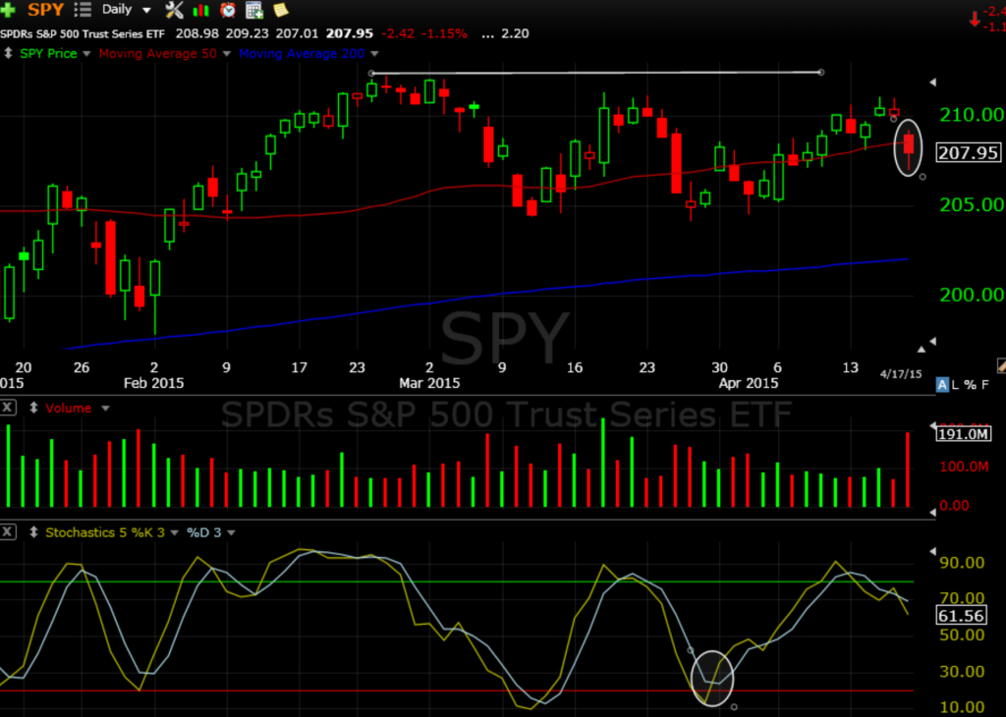The image size is (1006, 717).
Task: Close the Volume pane with X
Action: [8, 408]
